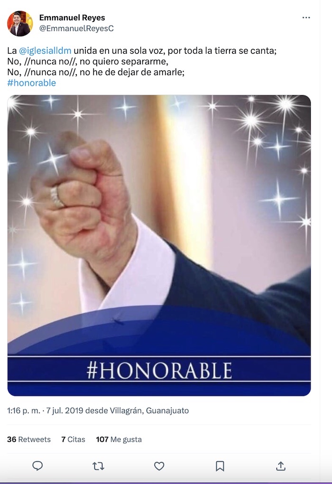View the 36 Retweets list
This screenshot has width=332, height=484.
(x=29, y=439)
